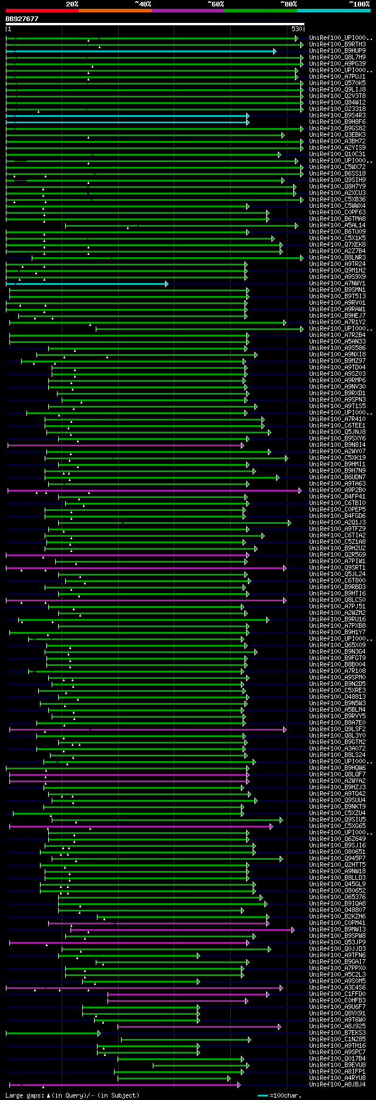The width and height of the screenshot is (376, 1100).
Task: Open hit UniRef100_B9RTH3
Action: coord(337,44)
